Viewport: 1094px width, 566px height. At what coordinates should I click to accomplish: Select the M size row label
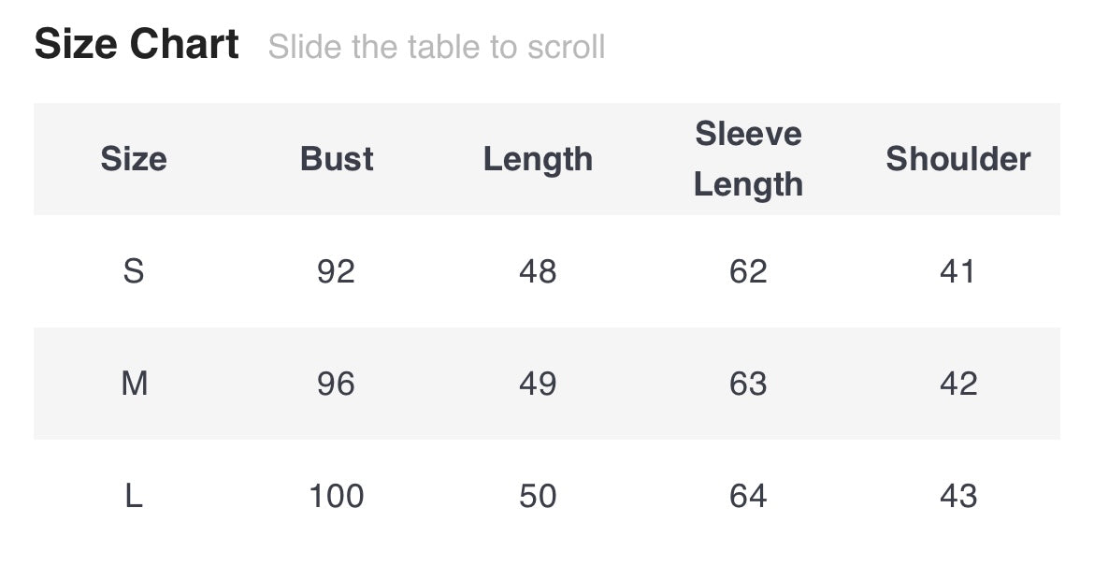pyautogui.click(x=134, y=384)
